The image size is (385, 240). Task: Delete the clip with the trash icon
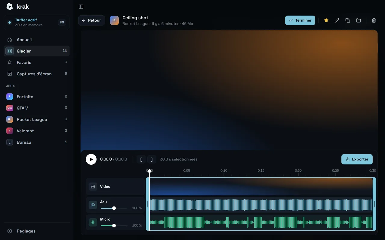(374, 20)
